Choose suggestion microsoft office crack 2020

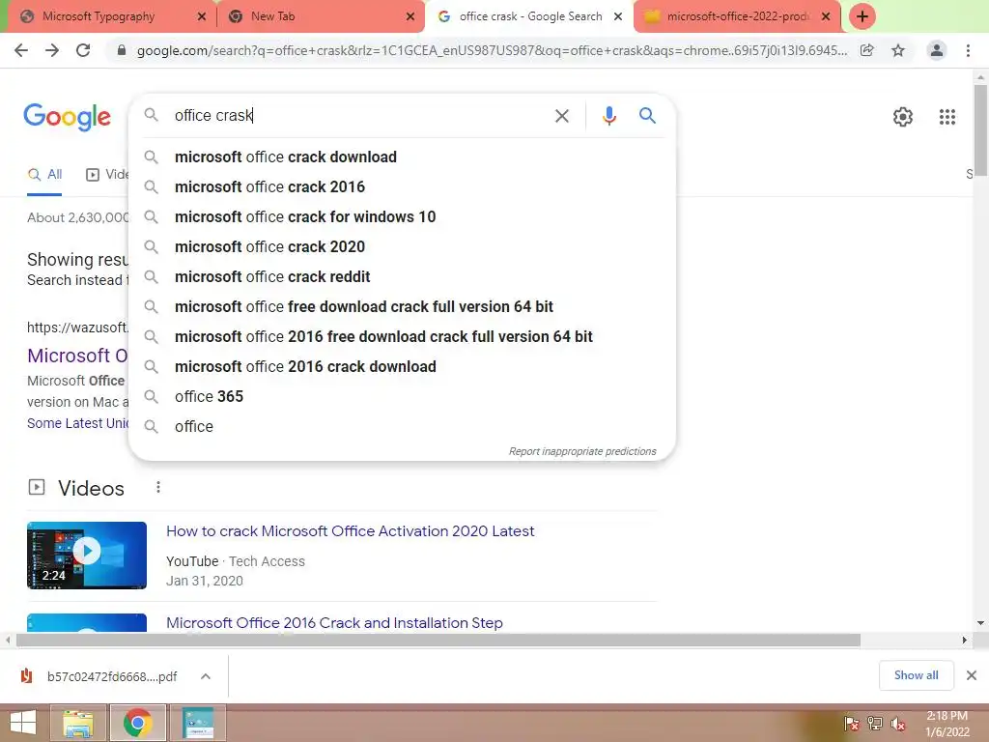coord(402,246)
